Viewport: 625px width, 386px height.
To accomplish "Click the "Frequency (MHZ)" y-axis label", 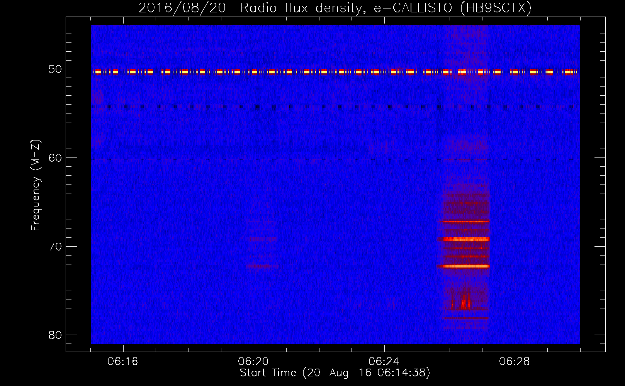I will (x=36, y=185).
